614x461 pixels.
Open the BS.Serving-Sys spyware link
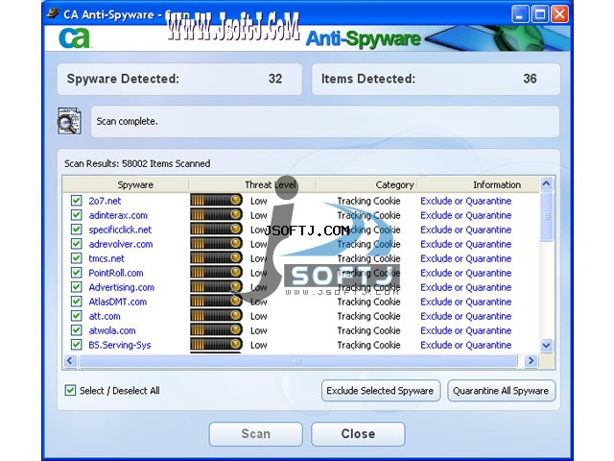(119, 345)
